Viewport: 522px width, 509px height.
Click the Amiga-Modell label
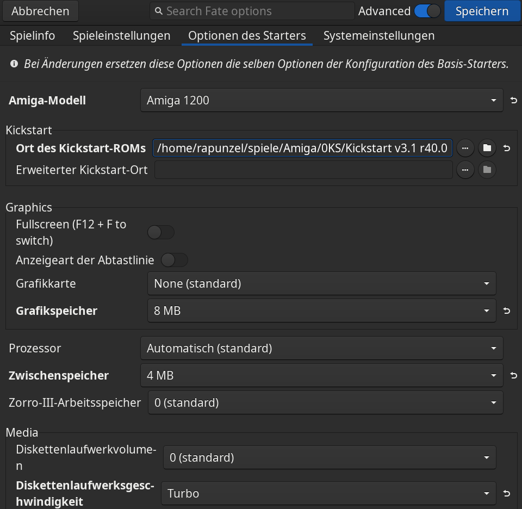point(47,100)
